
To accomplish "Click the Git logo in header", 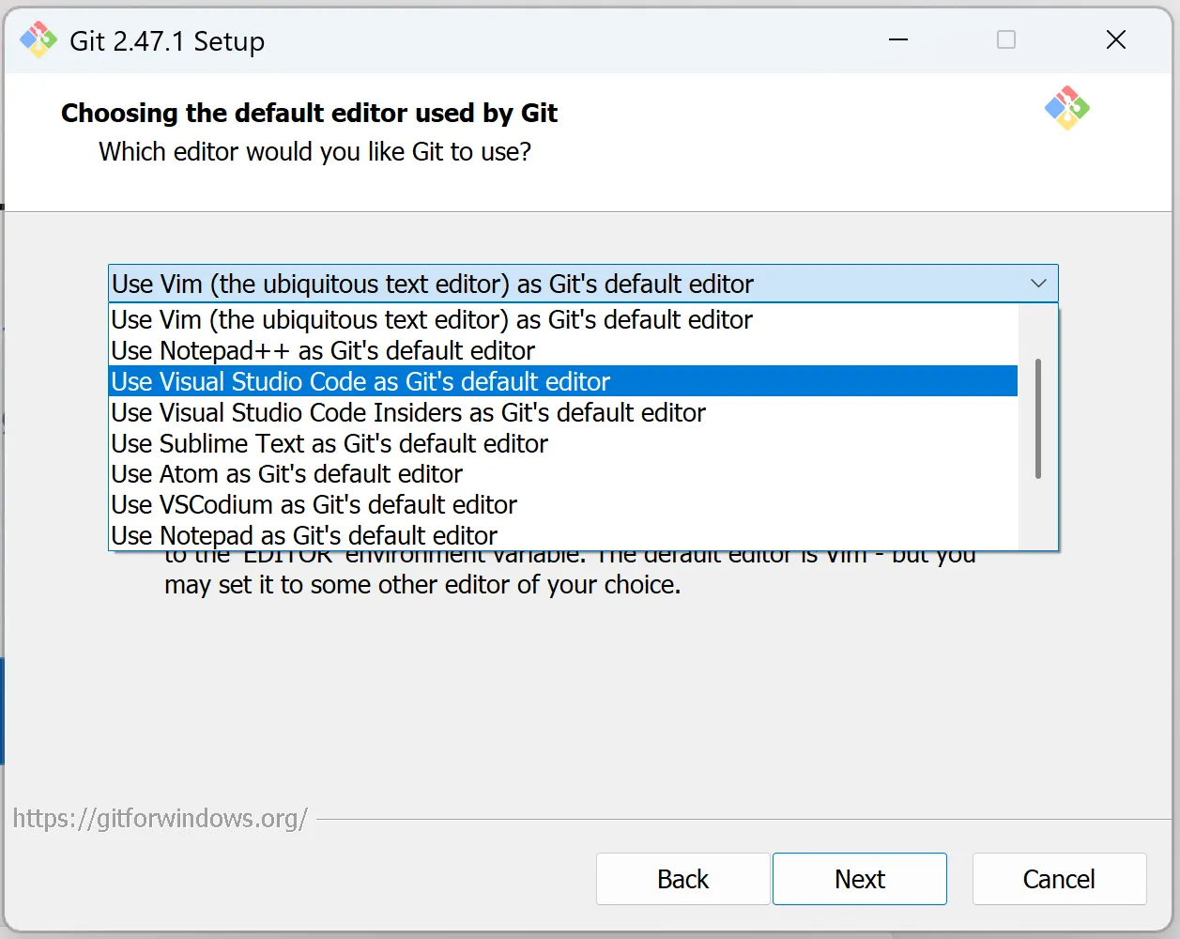I will [x=1066, y=109].
